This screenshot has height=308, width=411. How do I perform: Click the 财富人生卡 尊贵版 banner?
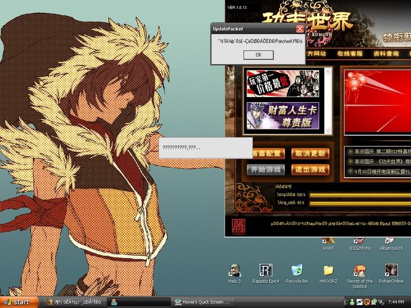click(x=282, y=115)
